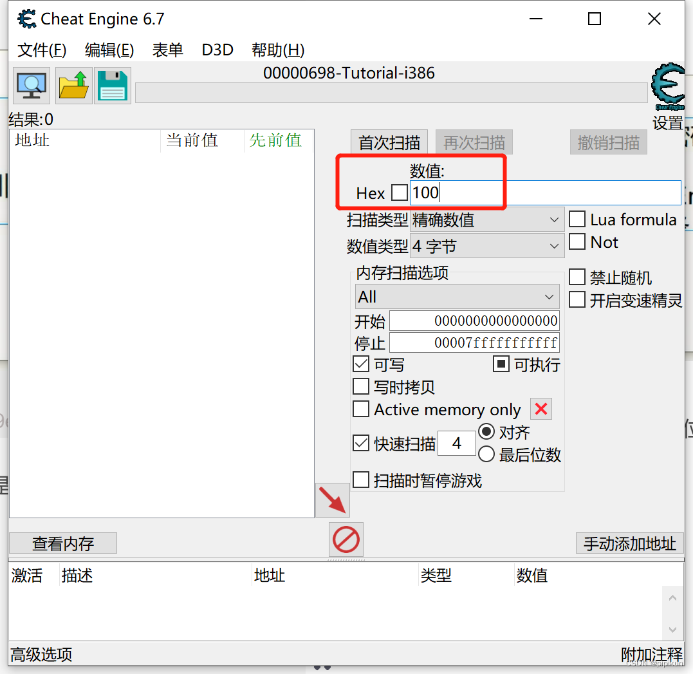
Task: Enable the Lua formula checkbox
Action: point(577,219)
